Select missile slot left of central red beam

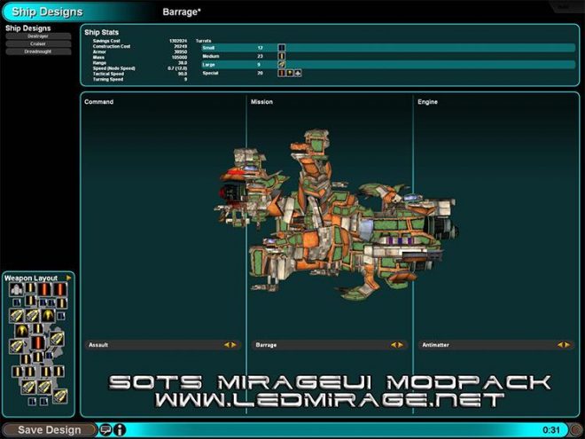pos(17,347)
